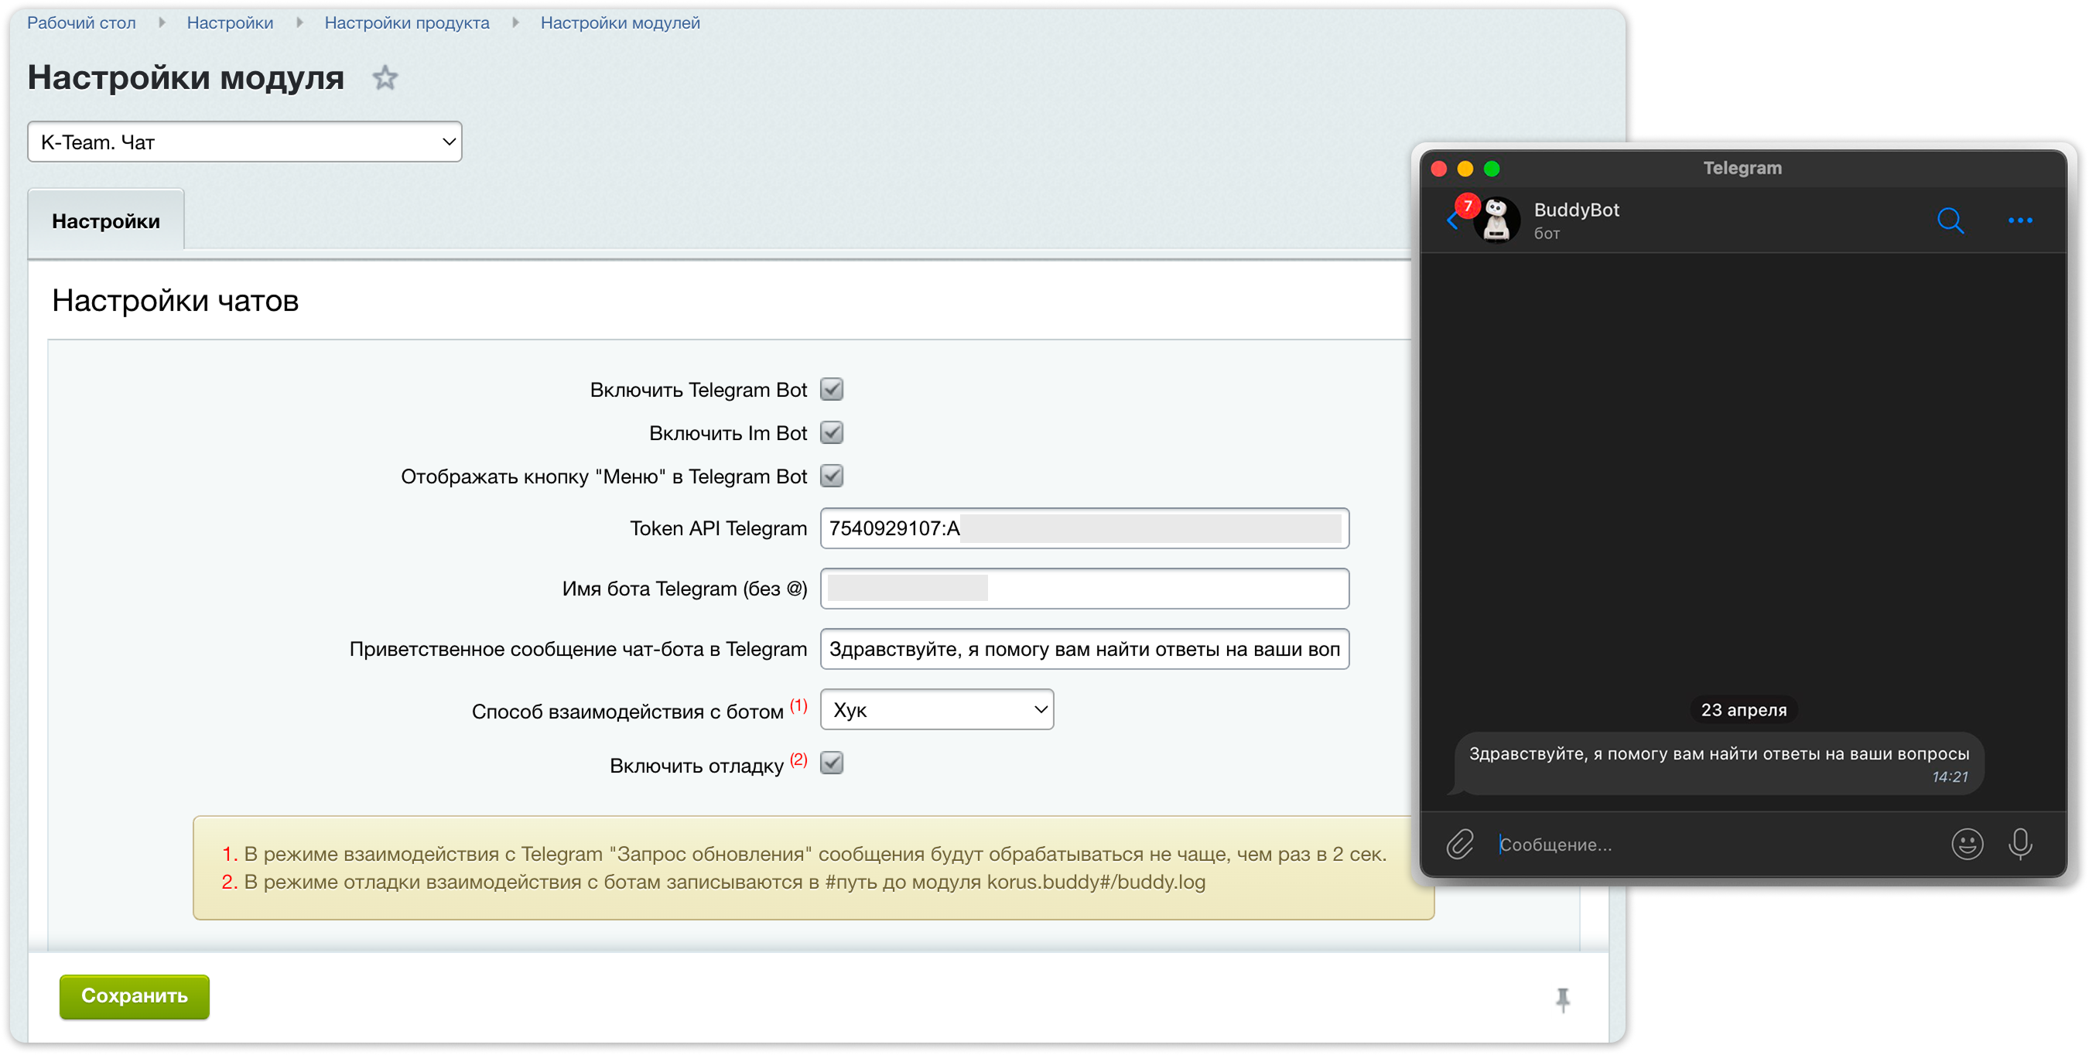Open emoji picker in Telegram
Screen dimensions: 2089x1055
point(1967,844)
